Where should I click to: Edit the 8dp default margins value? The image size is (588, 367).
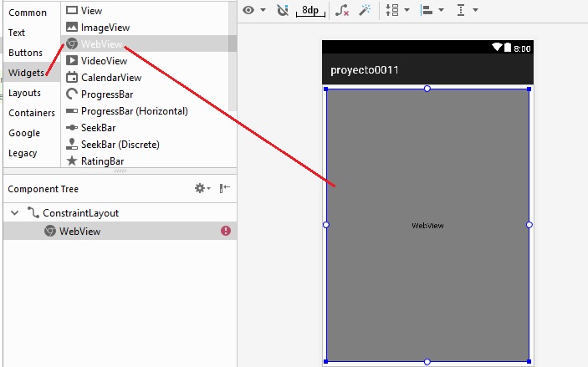(310, 10)
